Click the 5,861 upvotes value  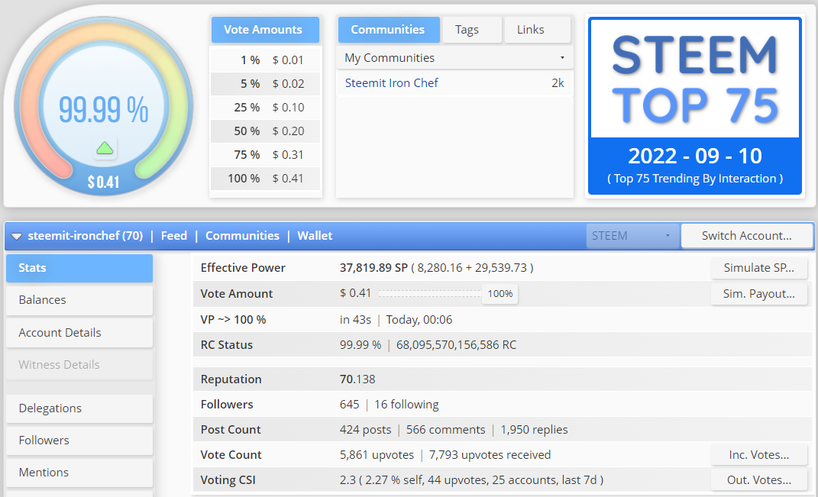[377, 455]
